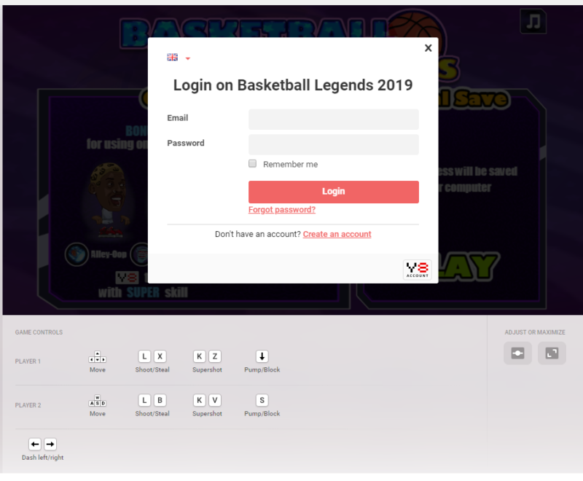Focus the Password input field
This screenshot has width=583, height=481.
pos(334,144)
